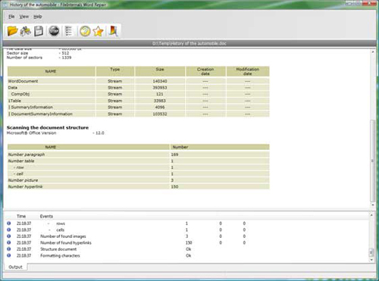379x281 pixels.
Task: Click 'Structure document' log entry
Action: (58, 249)
